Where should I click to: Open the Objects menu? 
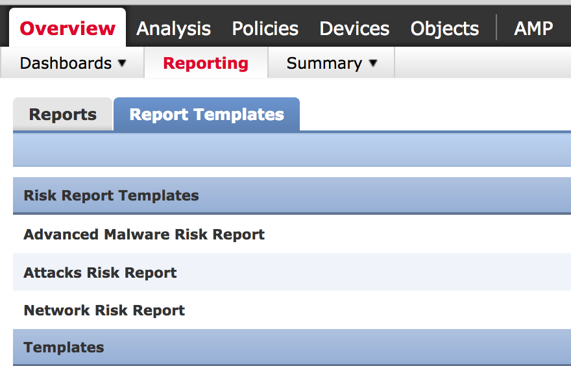[x=444, y=29]
